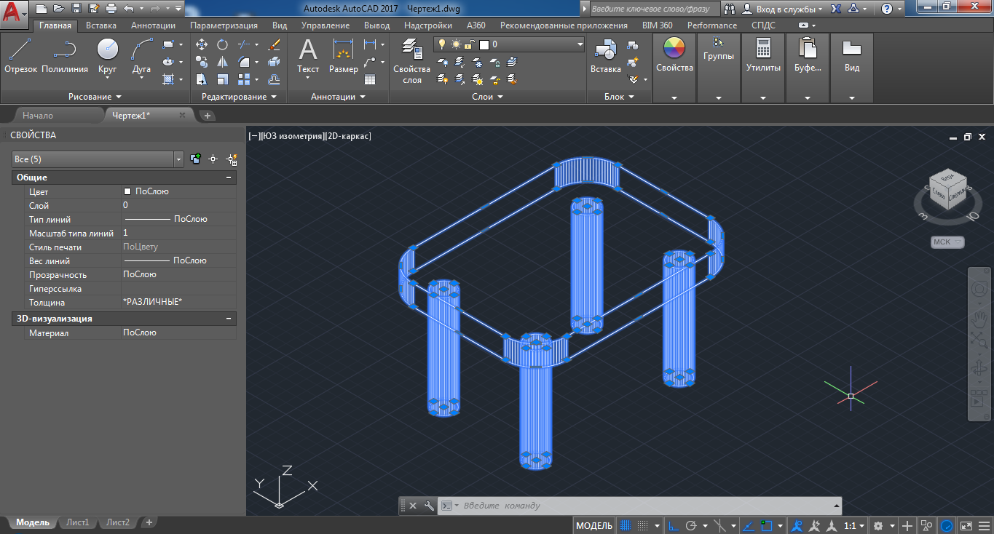
Task: Click the МСК coordinate system button
Action: [x=947, y=242]
